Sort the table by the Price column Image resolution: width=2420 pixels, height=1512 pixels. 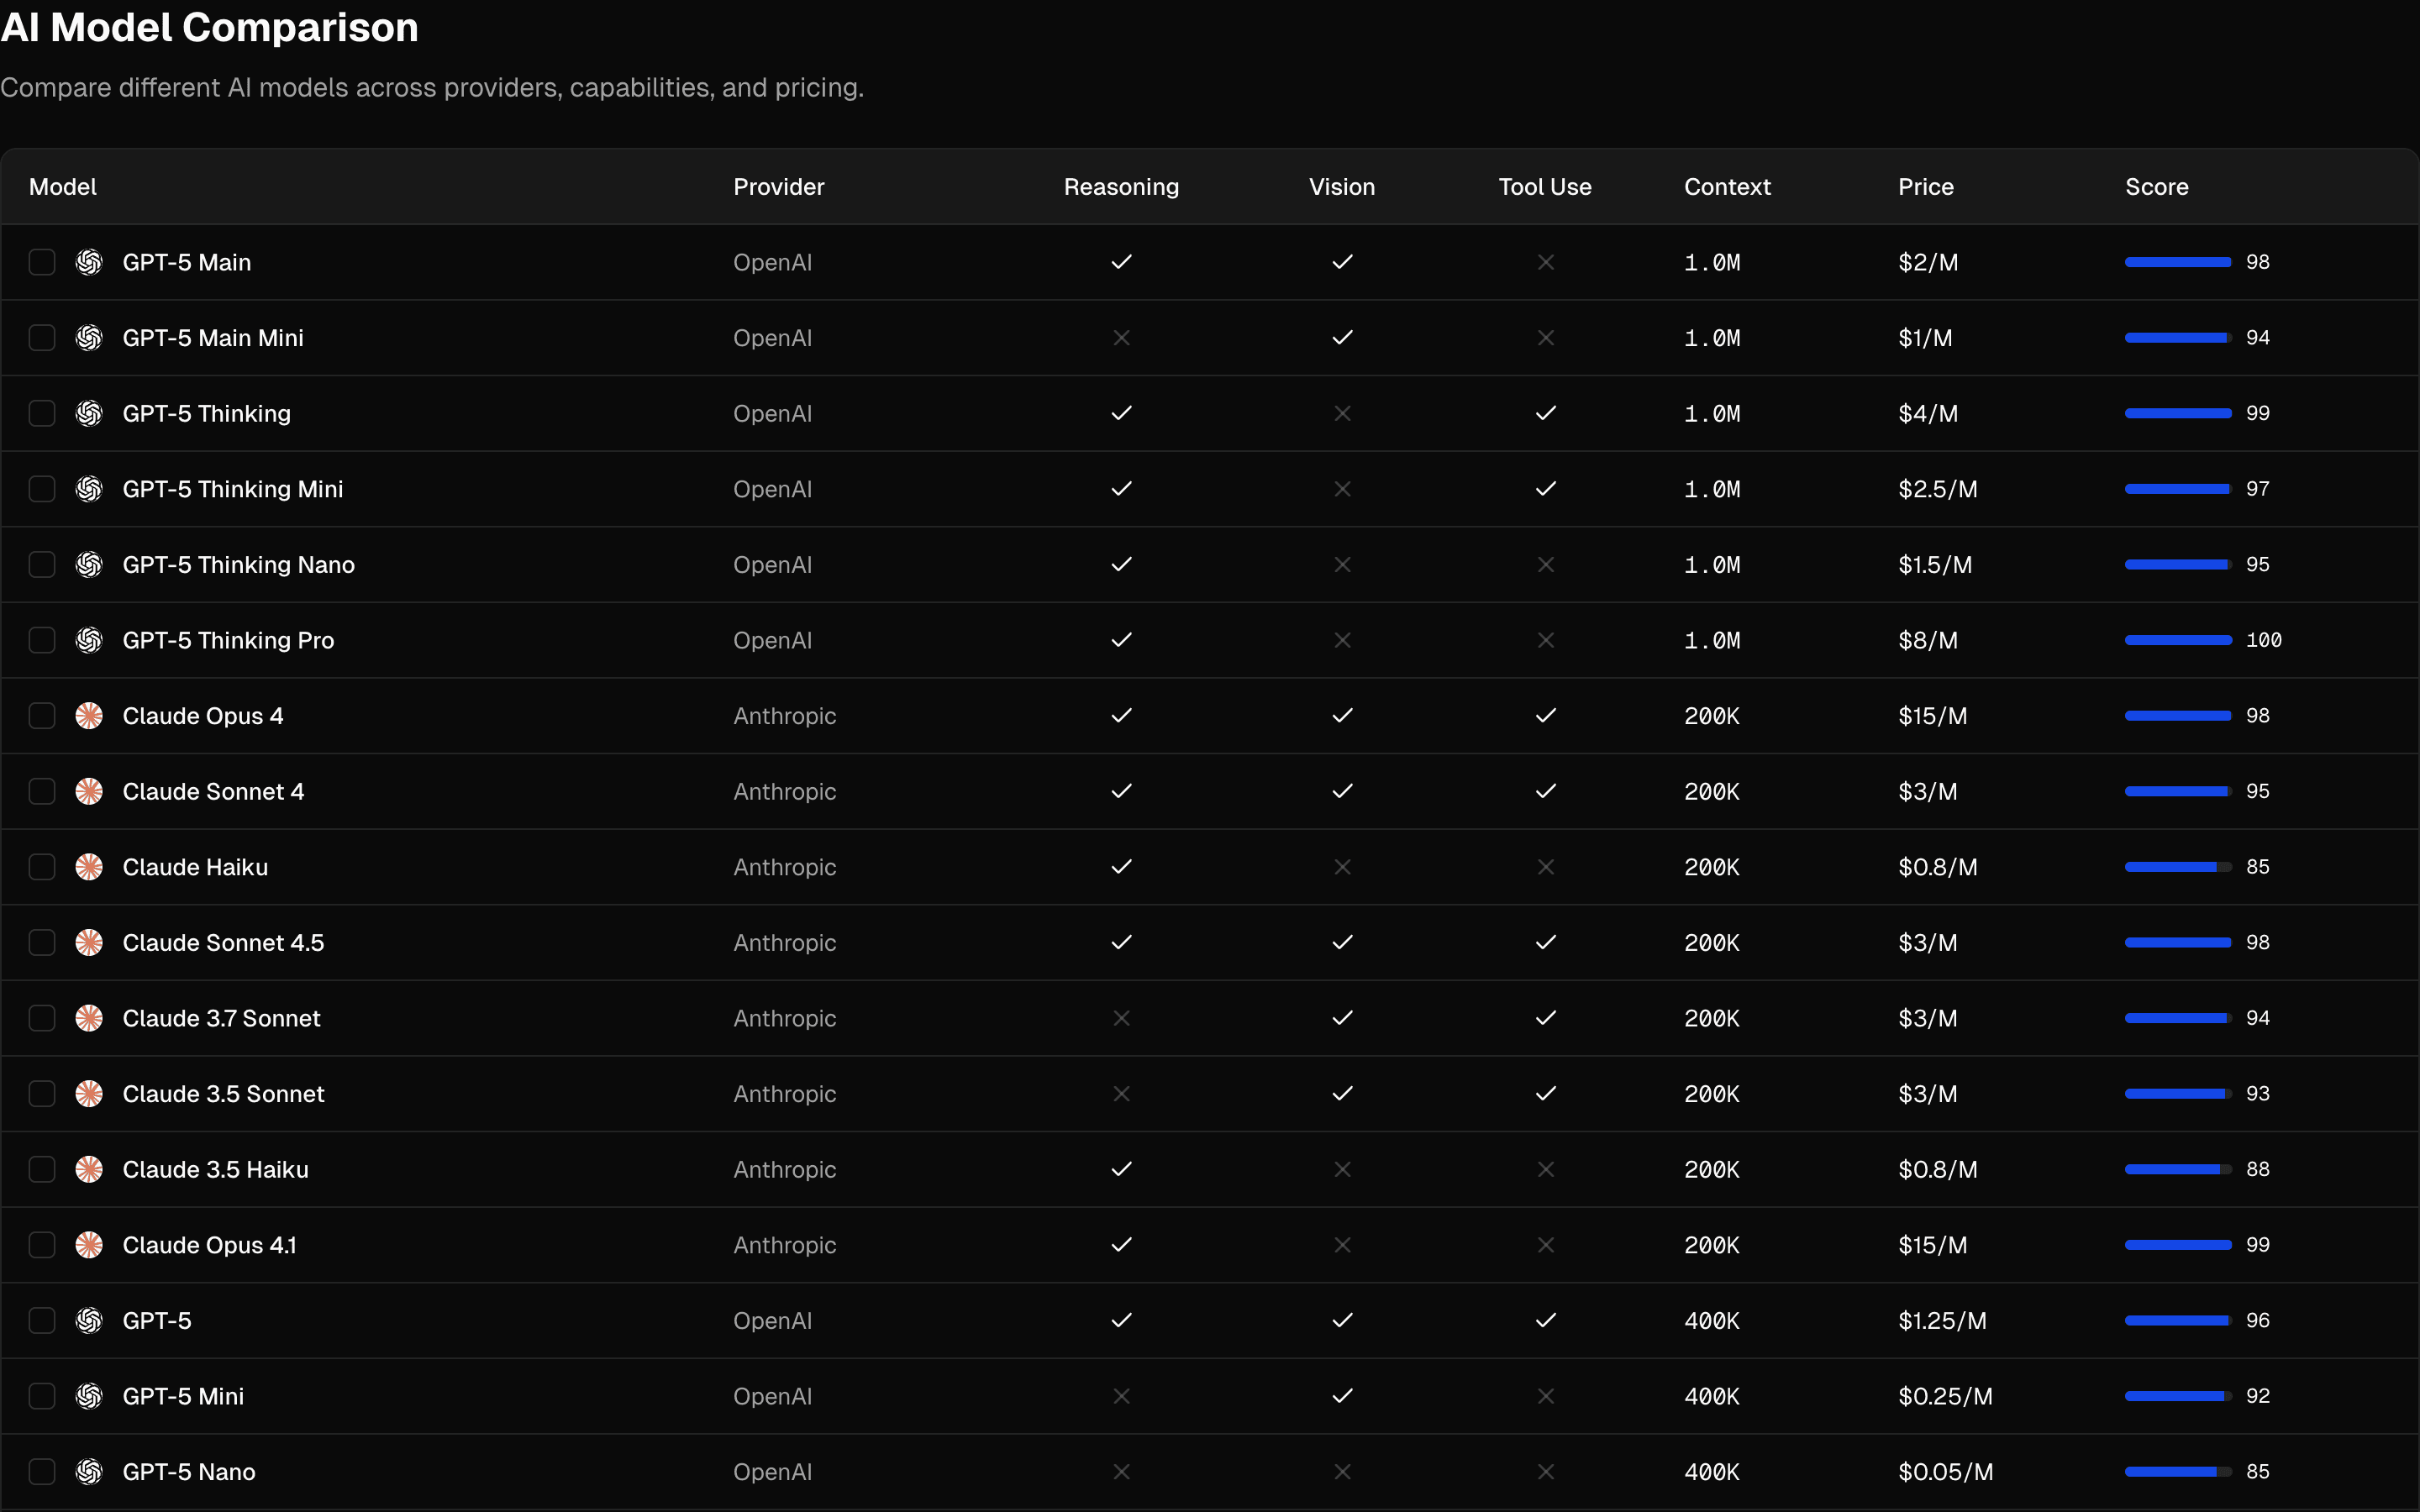point(1925,186)
